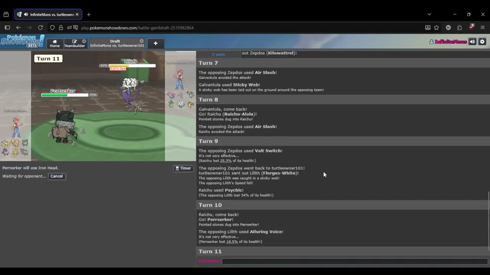
Task: Click the turtleowner101 trainer avatar
Action: point(179,79)
